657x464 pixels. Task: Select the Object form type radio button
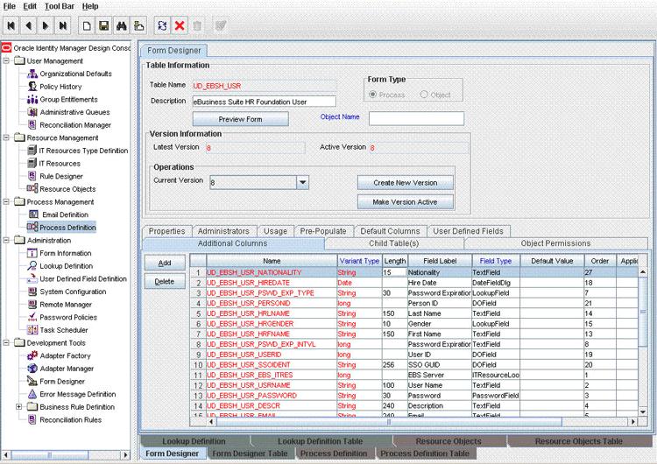425,95
